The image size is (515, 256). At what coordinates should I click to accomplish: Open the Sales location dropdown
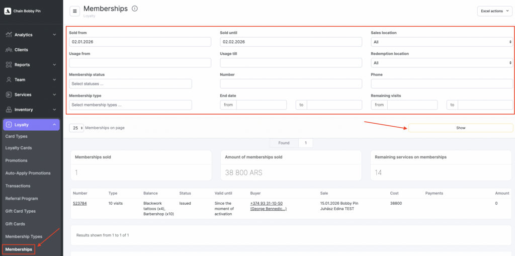(x=442, y=42)
